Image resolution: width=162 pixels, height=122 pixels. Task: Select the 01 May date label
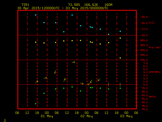(47, 116)
